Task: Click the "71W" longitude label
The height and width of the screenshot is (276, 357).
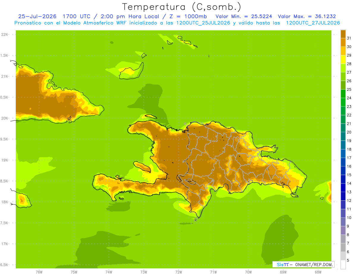Action: pos(213,272)
